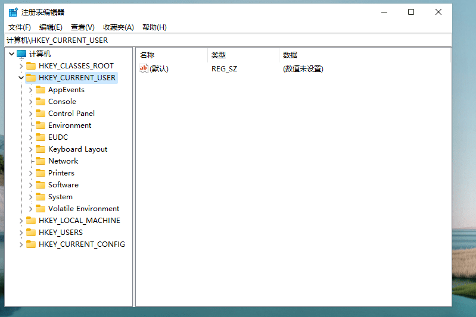The height and width of the screenshot is (317, 476).
Task: Expand the HKEY_CLASSES_ROOT node arrow
Action: (x=21, y=66)
